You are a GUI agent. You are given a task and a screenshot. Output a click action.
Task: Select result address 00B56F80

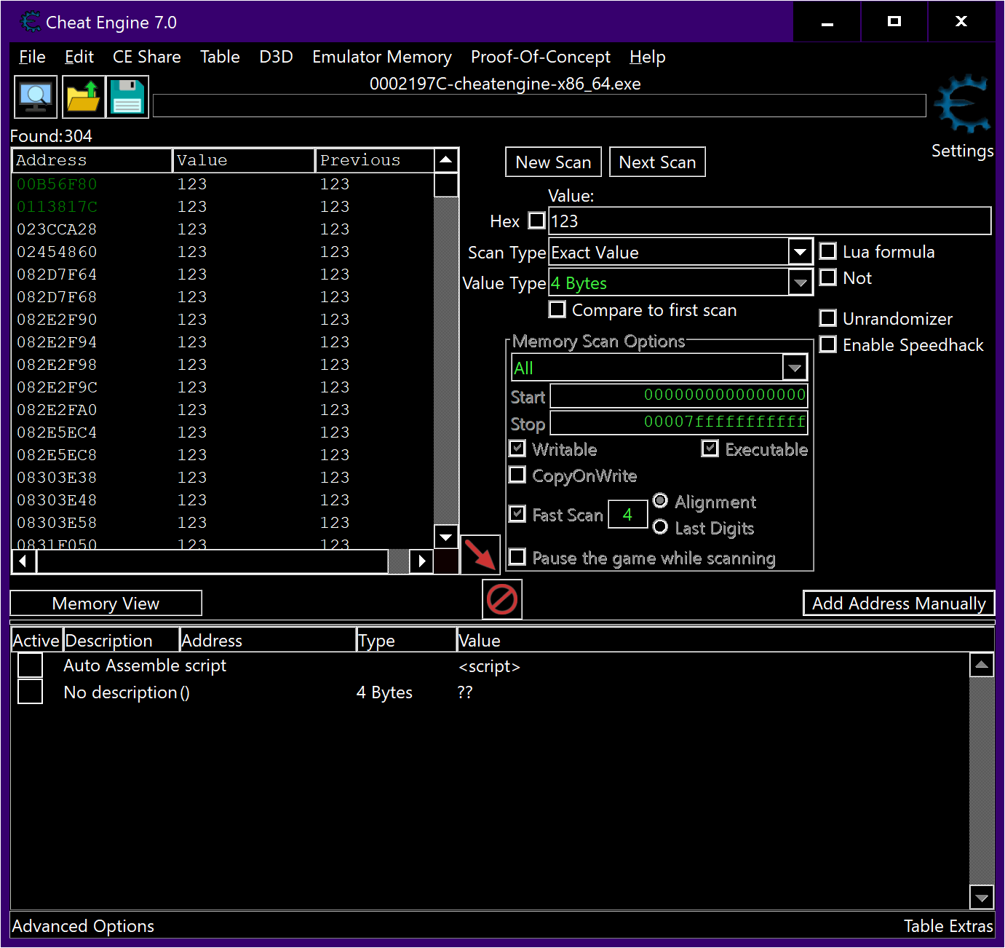(x=57, y=184)
